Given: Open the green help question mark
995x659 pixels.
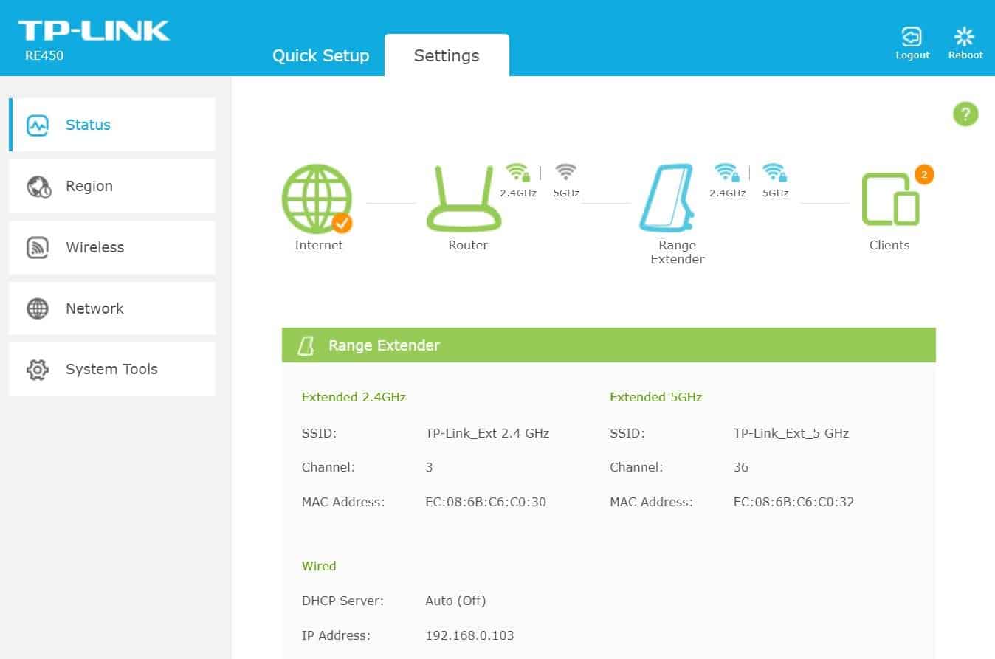Looking at the screenshot, I should tap(965, 114).
